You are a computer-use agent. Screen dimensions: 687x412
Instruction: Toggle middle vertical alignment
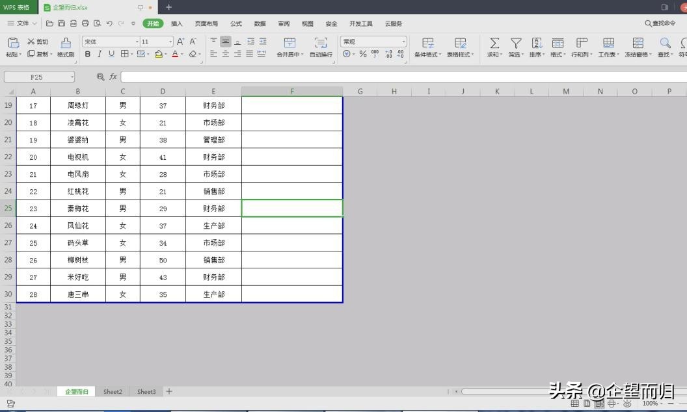tap(225, 42)
